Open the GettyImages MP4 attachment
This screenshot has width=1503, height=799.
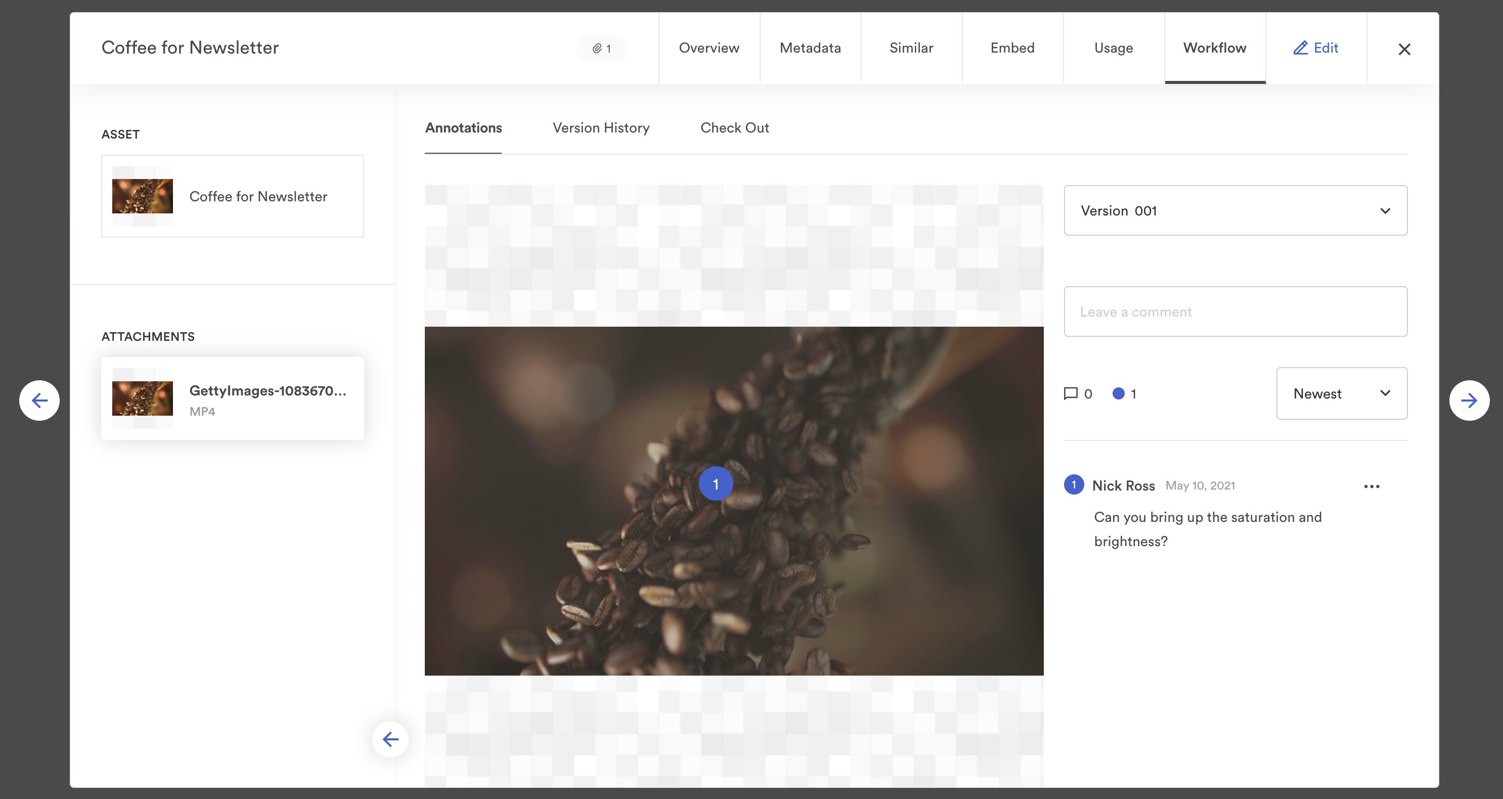[232, 398]
